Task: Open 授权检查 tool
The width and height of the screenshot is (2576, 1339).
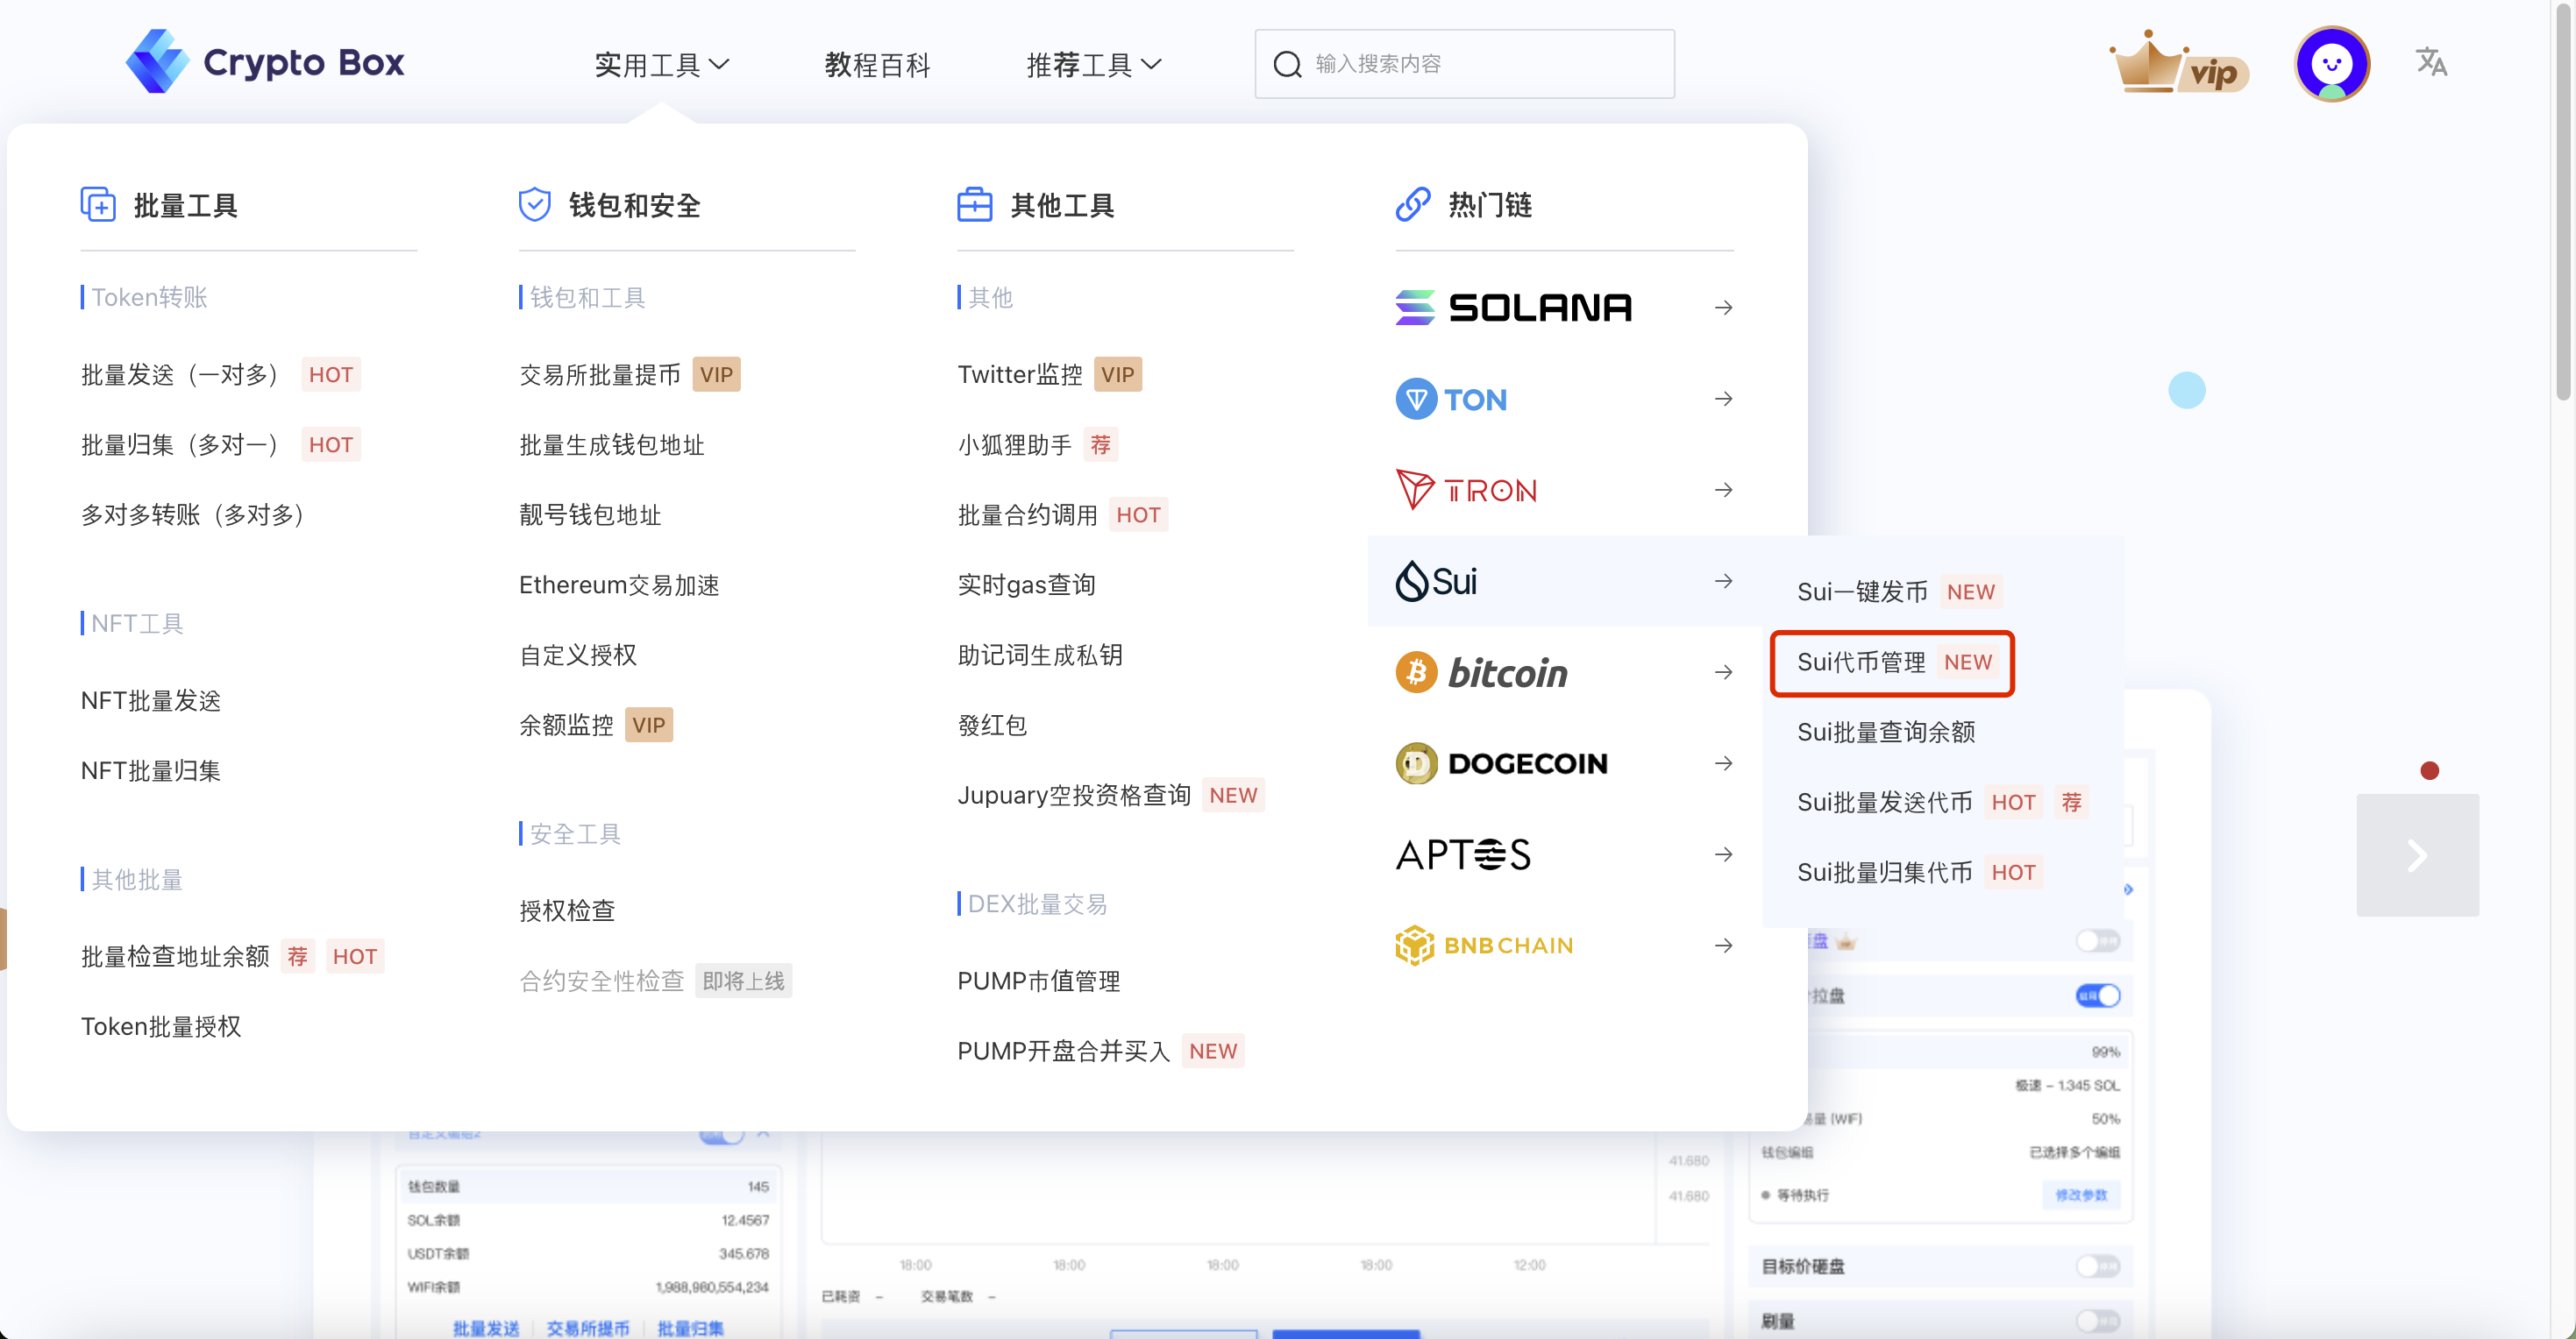Action: [x=566, y=910]
